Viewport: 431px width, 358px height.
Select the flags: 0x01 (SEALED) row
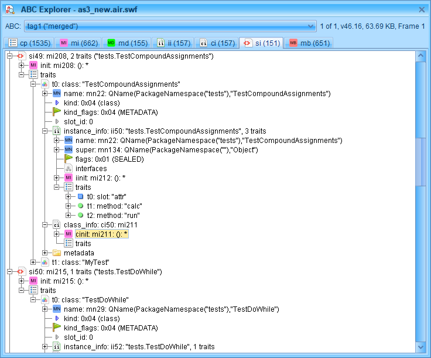click(x=110, y=159)
